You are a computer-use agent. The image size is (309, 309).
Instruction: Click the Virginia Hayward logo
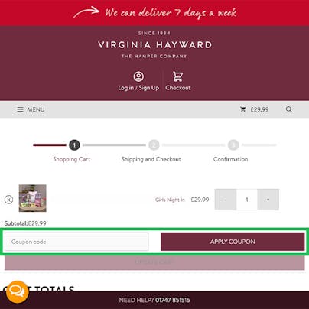[154, 45]
